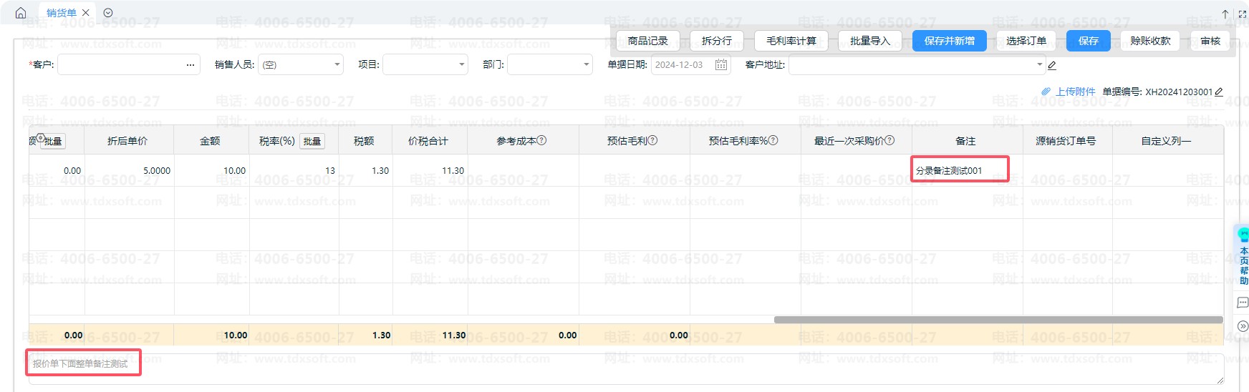Go to the home page icon
This screenshot has height=392, width=1249.
(x=20, y=13)
